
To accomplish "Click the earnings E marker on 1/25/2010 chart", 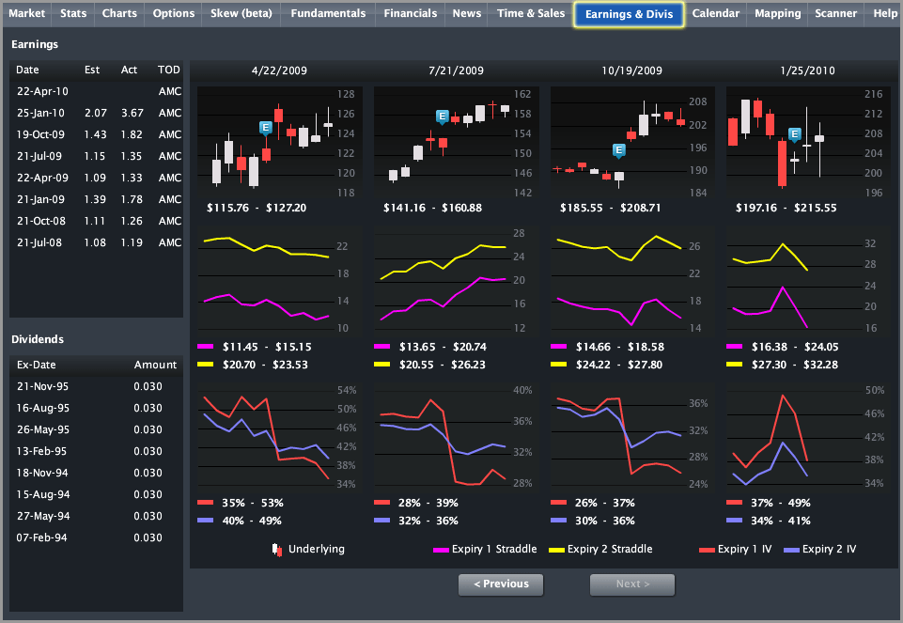I will [795, 135].
